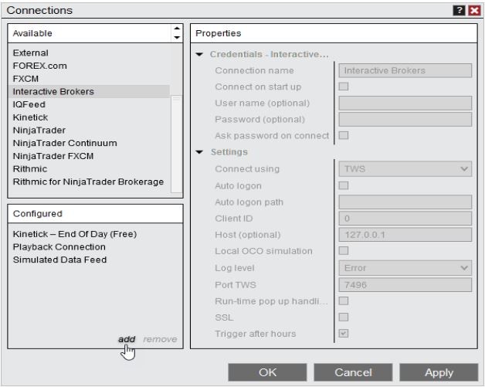
Task: Toggle the Auto logon checkbox
Action: click(x=344, y=185)
